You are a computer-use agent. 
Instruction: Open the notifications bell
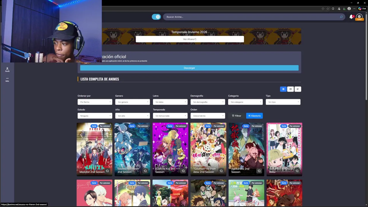(x=351, y=17)
